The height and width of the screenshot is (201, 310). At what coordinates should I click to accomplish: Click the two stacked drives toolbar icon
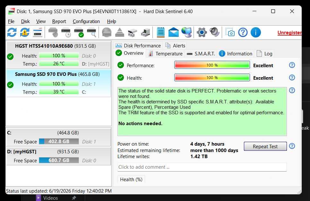tap(133, 33)
